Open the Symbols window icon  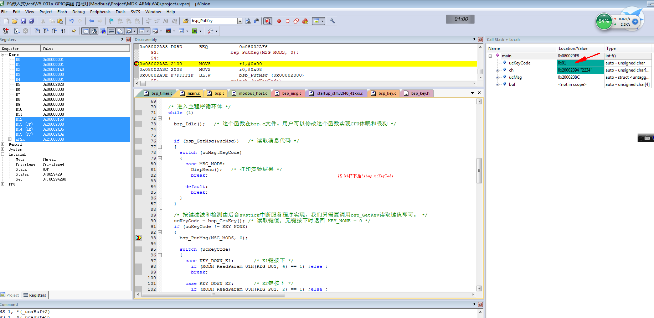[x=103, y=31]
